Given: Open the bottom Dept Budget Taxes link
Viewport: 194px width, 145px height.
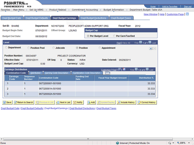Looking at the screenshot, I should tap(106, 108).
